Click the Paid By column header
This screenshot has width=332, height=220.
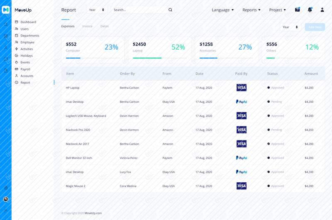241,74
